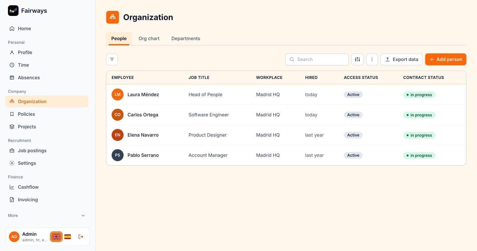Screen dimensions: 477x251
Task: Switch to the Departments tab
Action: [186, 38]
